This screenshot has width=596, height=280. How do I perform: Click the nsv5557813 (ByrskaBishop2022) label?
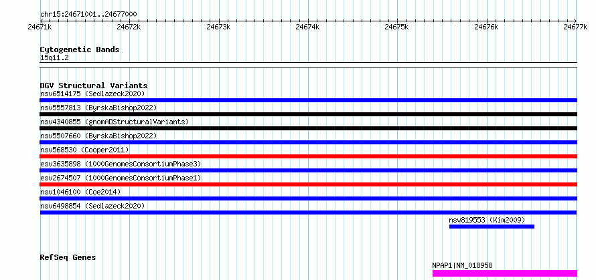click(98, 108)
